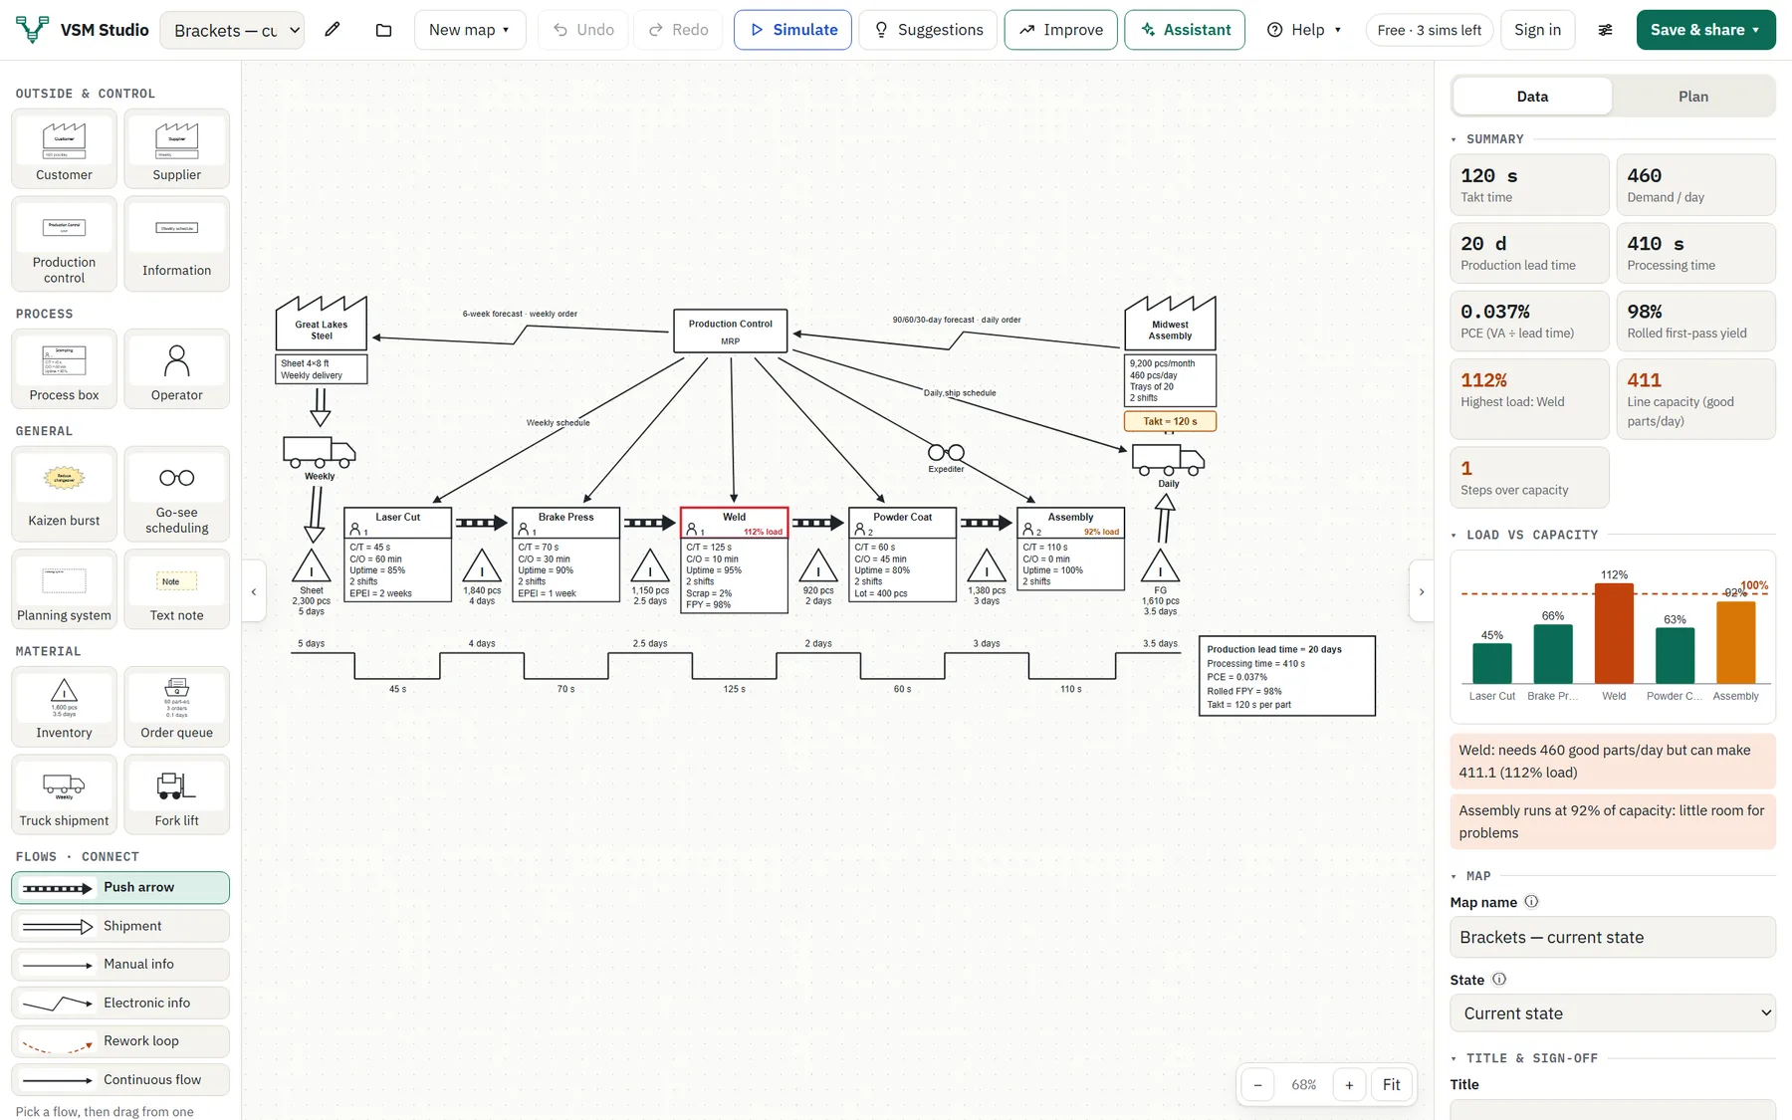Select the Customer palette icon

tap(64, 148)
